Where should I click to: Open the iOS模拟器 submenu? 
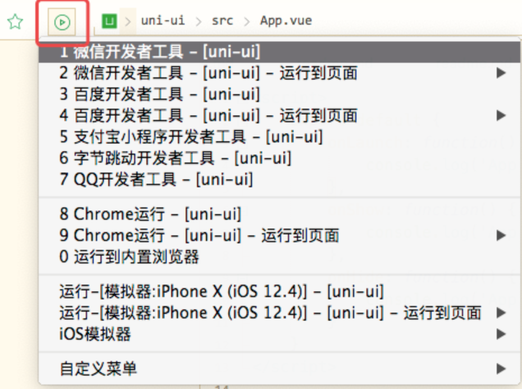coord(95,334)
